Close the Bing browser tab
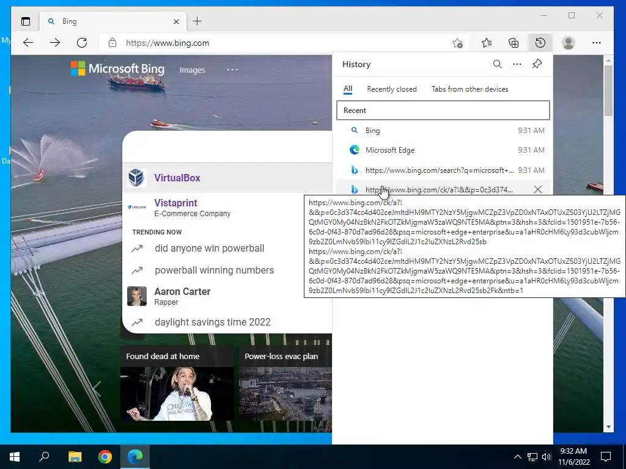Image resolution: width=626 pixels, height=469 pixels. point(176,21)
